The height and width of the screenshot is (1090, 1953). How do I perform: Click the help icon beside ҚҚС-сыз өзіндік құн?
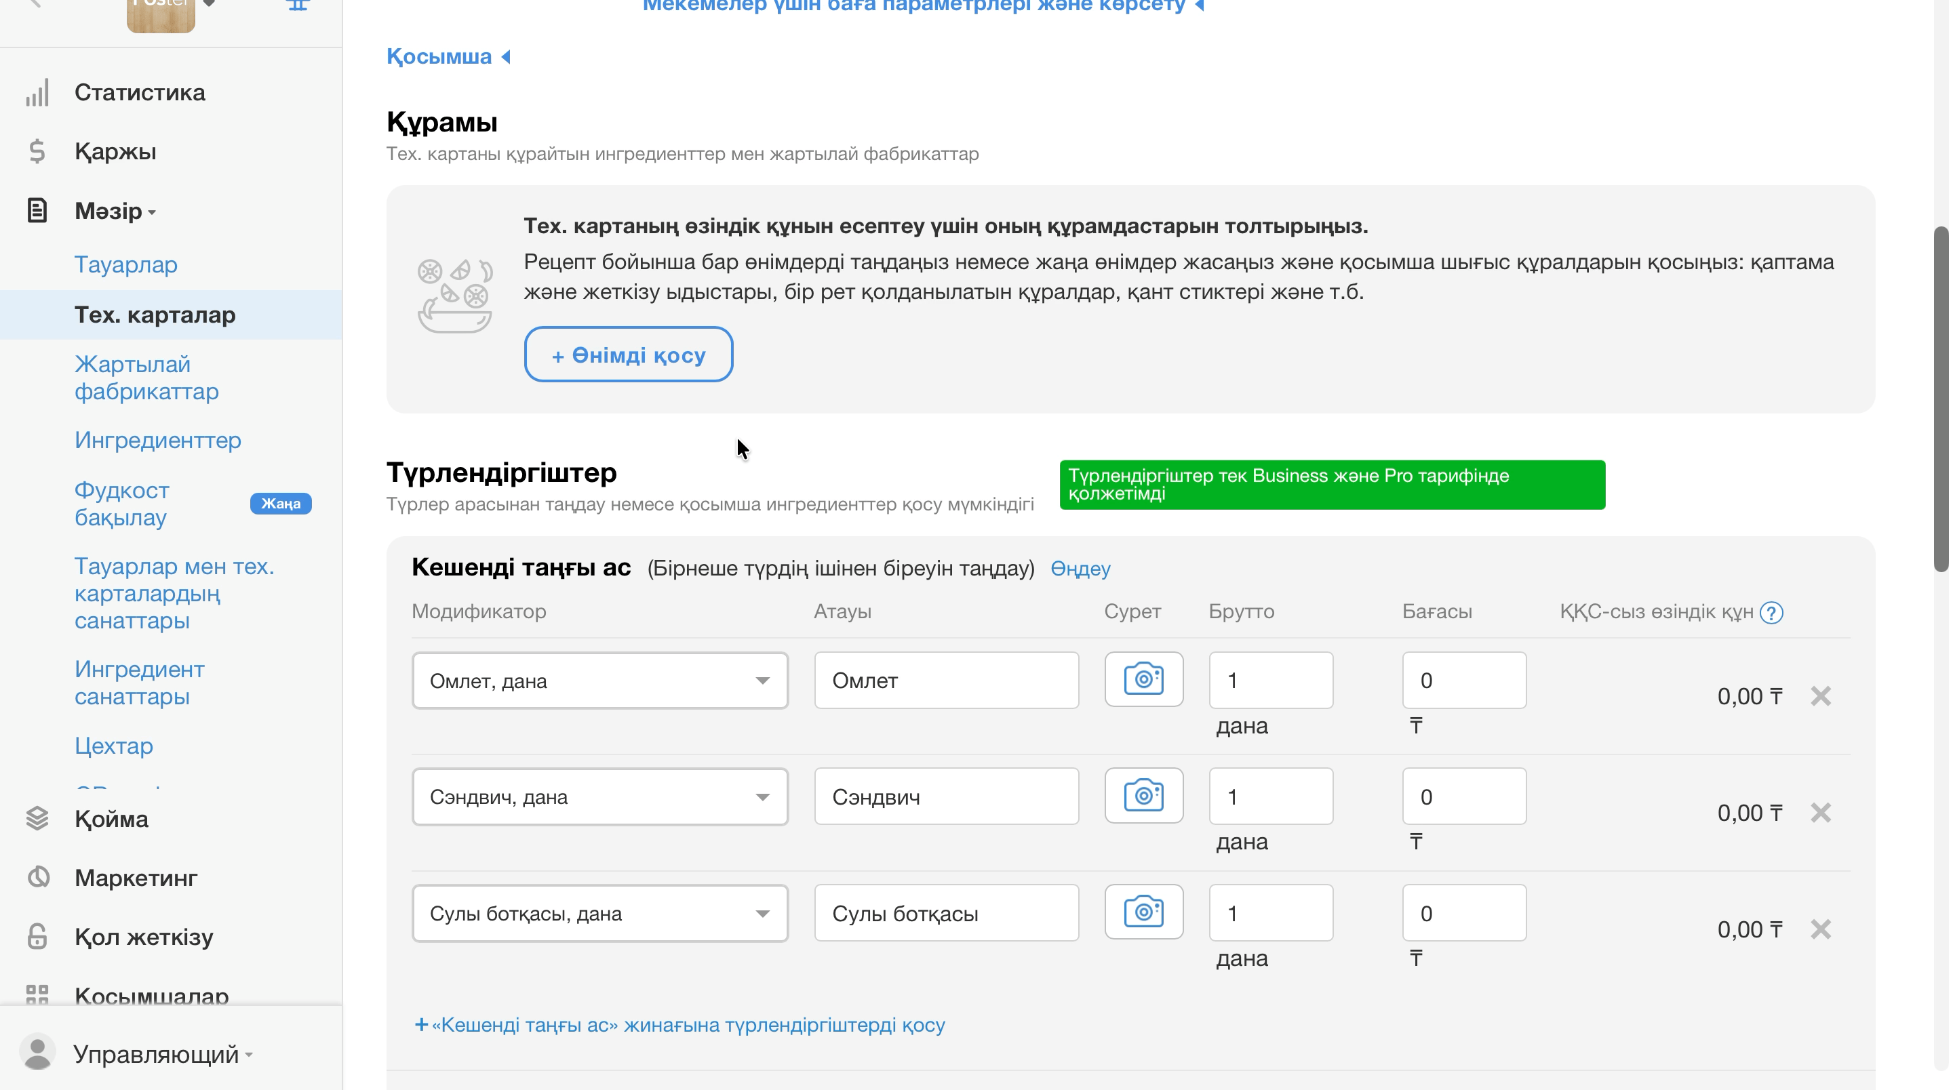click(x=1771, y=613)
